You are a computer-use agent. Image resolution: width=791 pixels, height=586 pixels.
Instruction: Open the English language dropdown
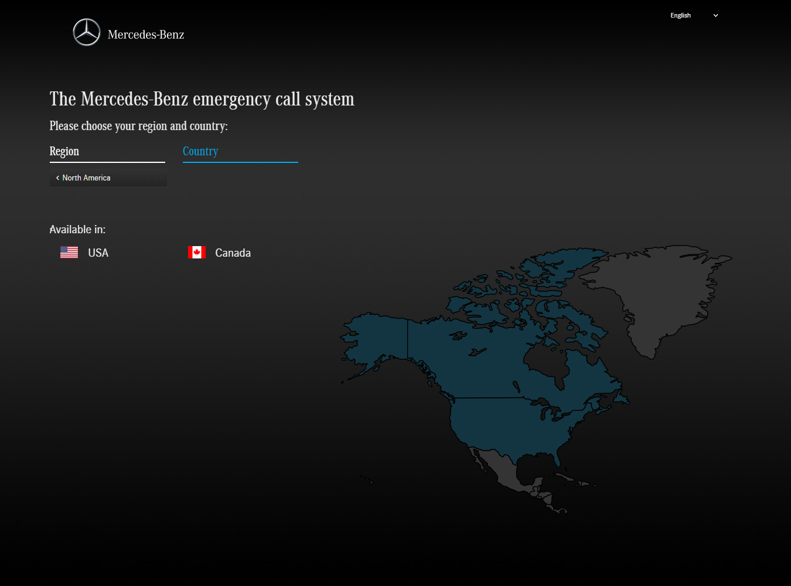click(x=680, y=16)
